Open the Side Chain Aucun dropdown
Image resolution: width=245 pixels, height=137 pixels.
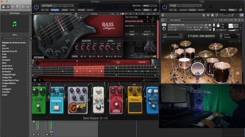[x=150, y=6]
